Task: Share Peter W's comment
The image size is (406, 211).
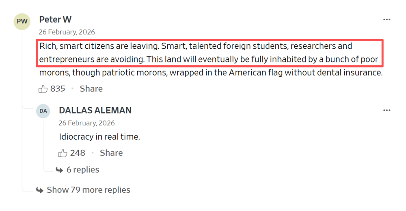Action: pyautogui.click(x=91, y=89)
